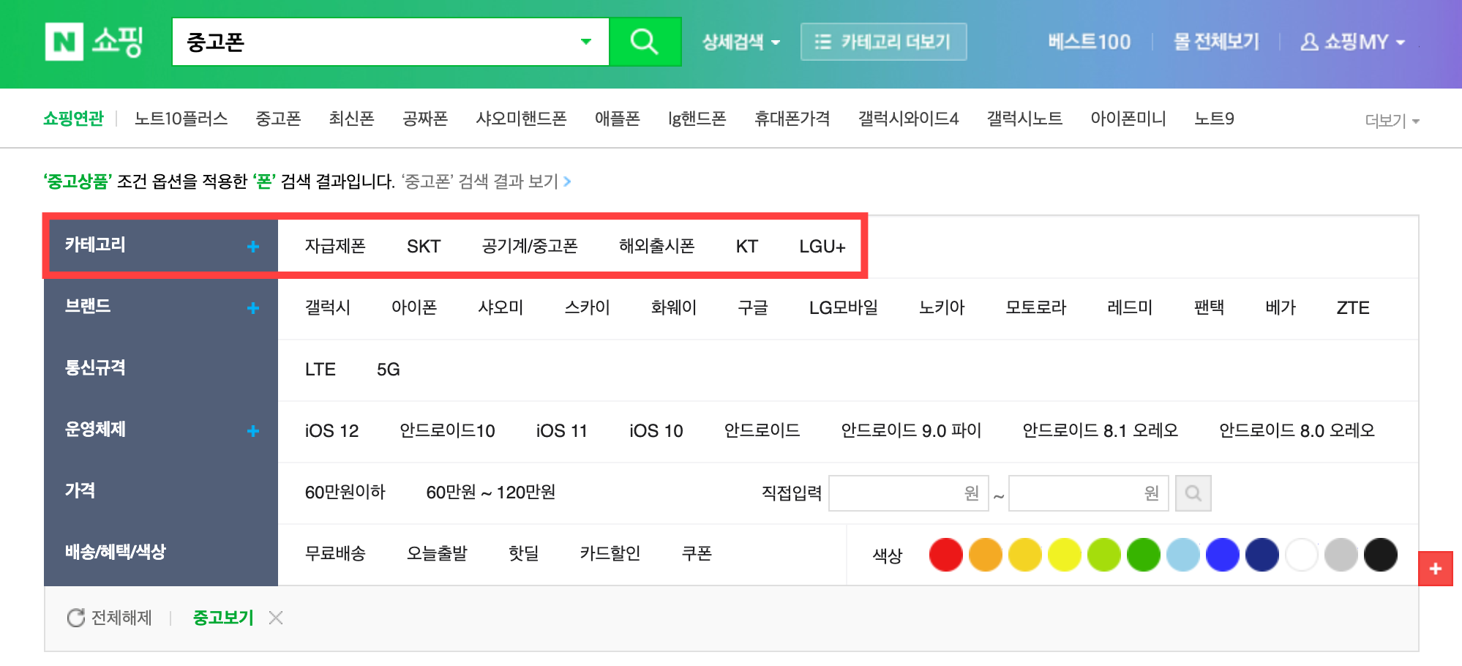The width and height of the screenshot is (1462, 666).
Task: Reset all filters with 전체해제
Action: (x=109, y=618)
